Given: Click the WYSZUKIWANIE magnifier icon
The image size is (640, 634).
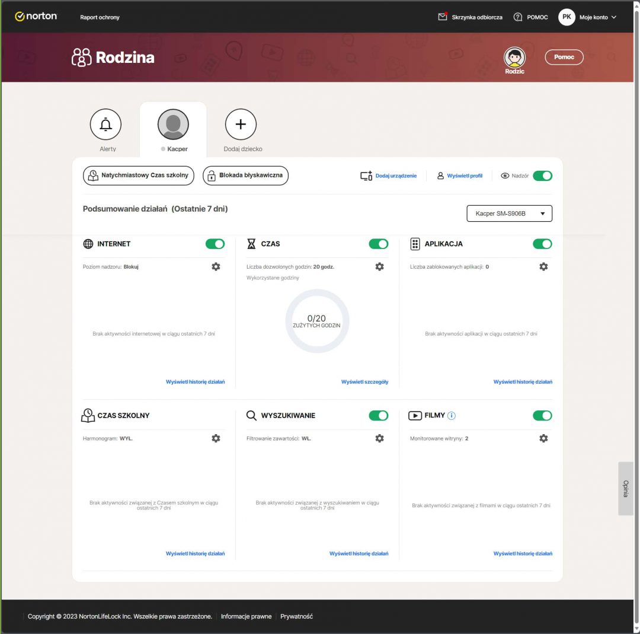Looking at the screenshot, I should [251, 416].
